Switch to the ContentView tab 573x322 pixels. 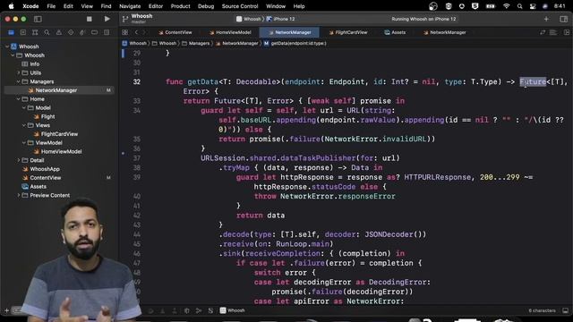pos(175,32)
